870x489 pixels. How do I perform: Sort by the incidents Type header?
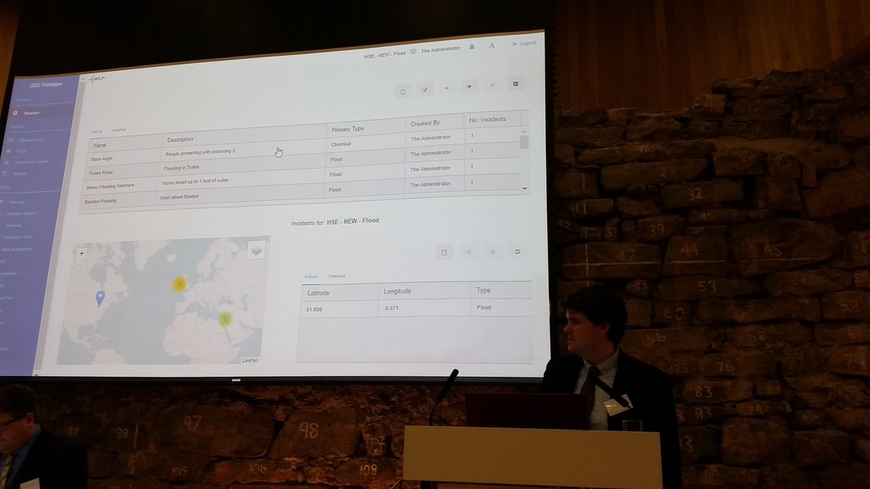click(501, 291)
